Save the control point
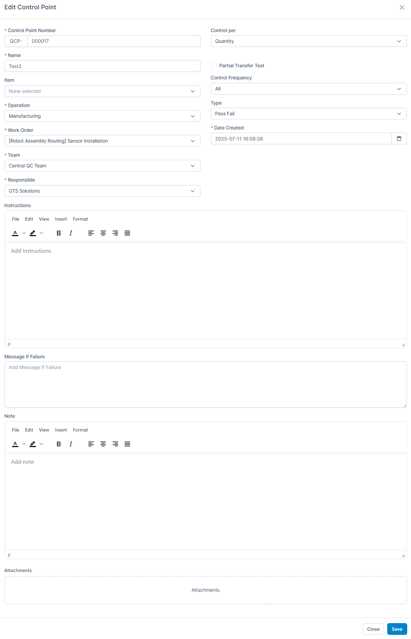Viewport: 411px width, 639px height. [397, 629]
